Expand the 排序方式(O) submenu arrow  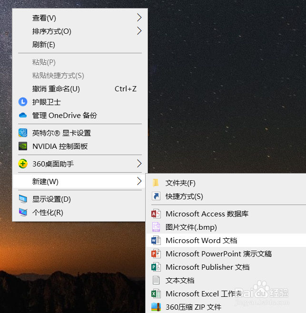[139, 31]
